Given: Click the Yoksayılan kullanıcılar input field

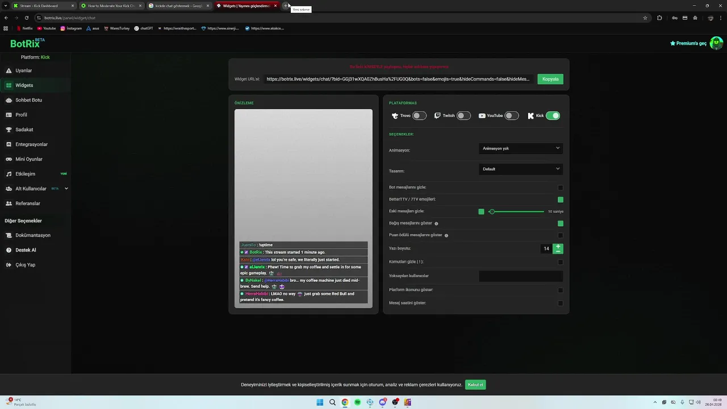Looking at the screenshot, I should click(x=521, y=276).
